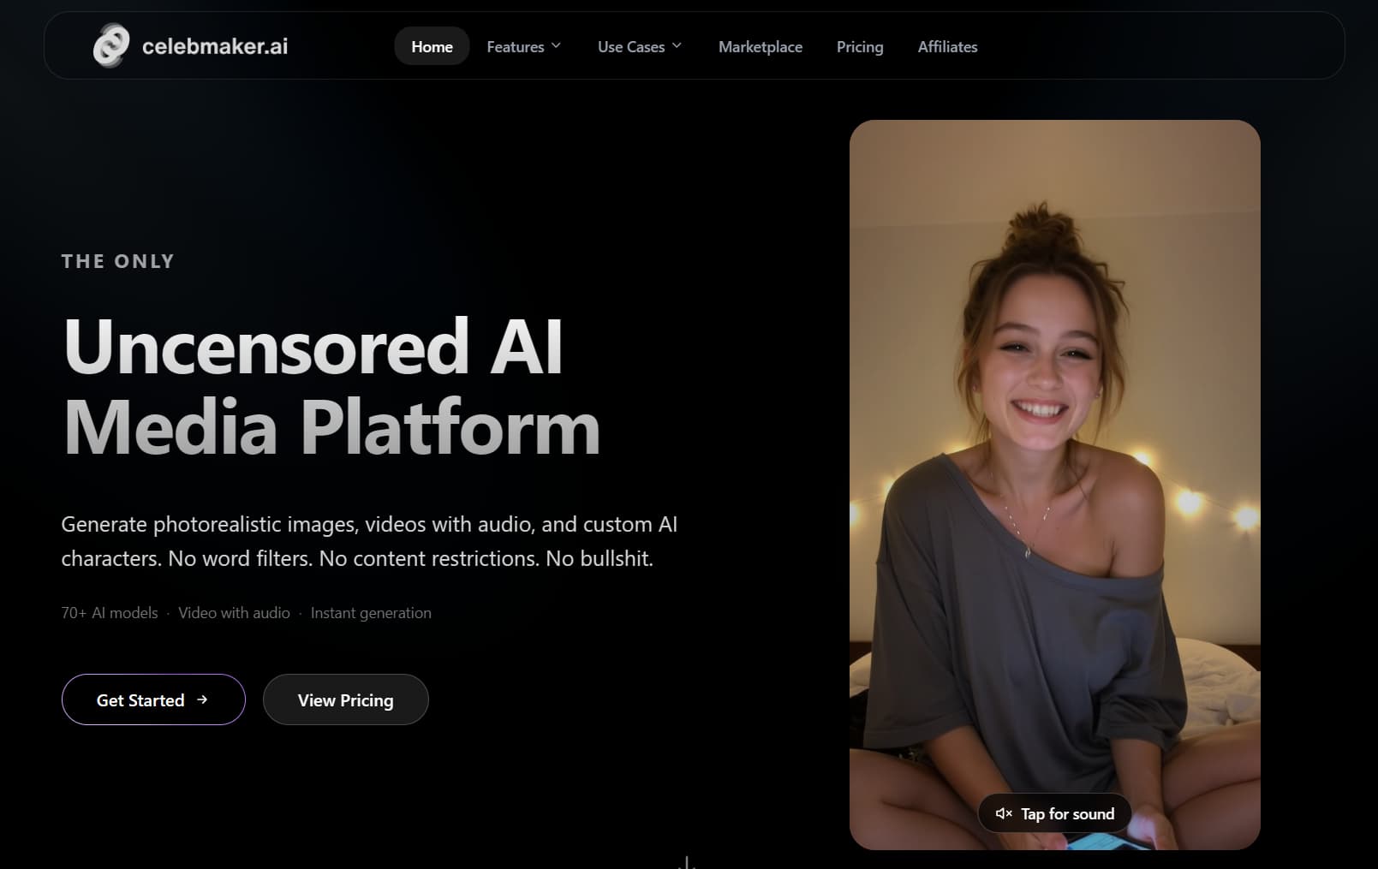Expand the Features dropdown chevron

pos(557,45)
